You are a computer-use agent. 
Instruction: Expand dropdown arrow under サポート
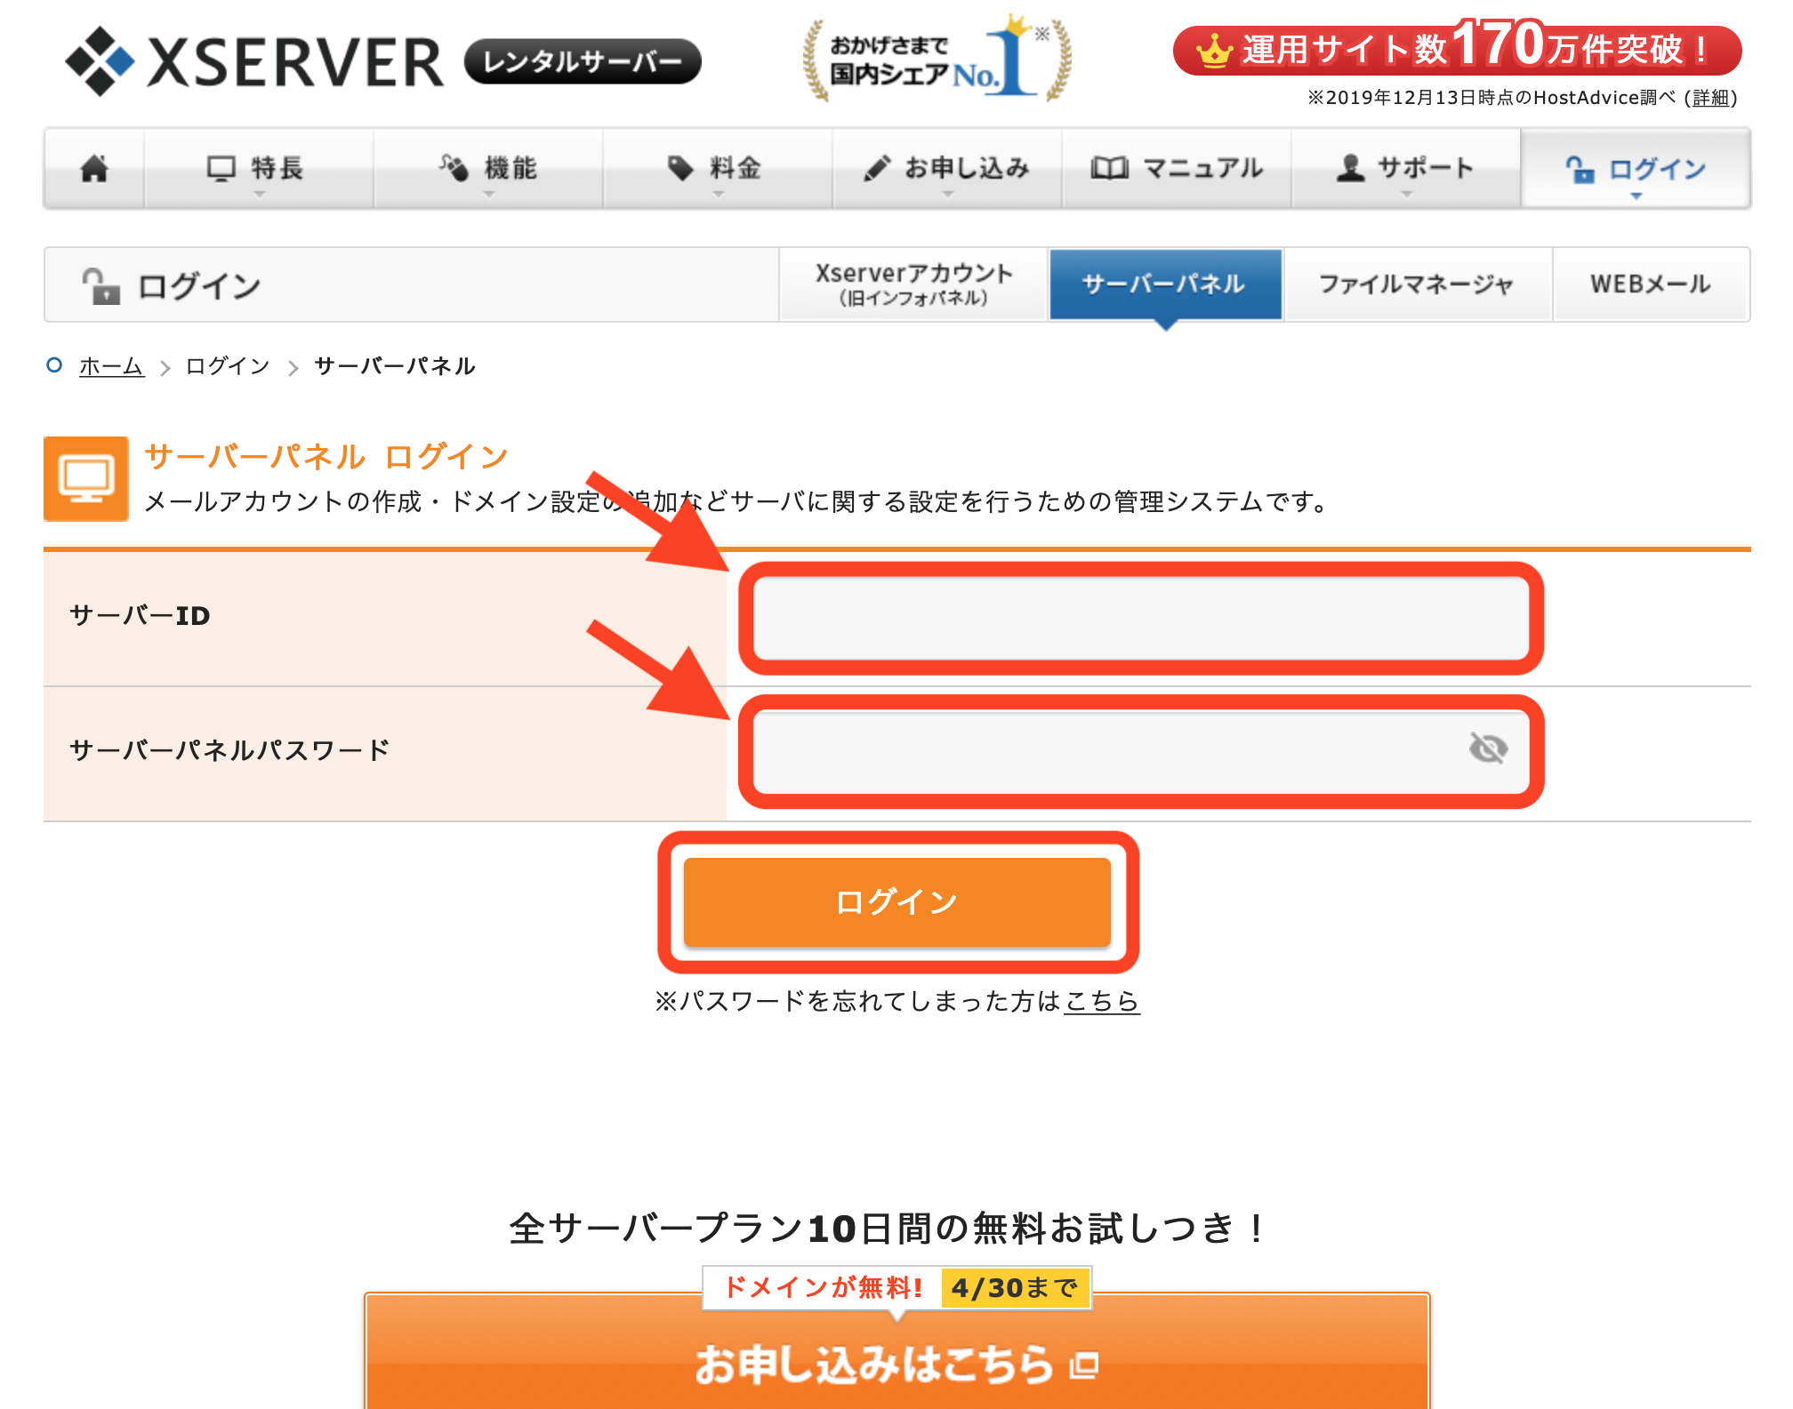point(1407,194)
